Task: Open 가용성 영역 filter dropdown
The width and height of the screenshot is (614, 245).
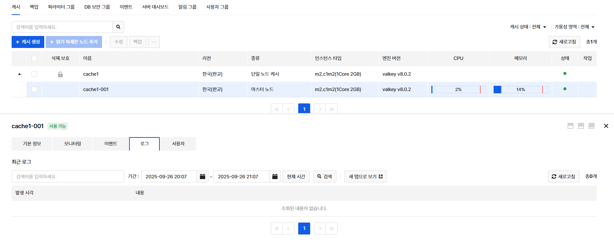Action: click(574, 27)
